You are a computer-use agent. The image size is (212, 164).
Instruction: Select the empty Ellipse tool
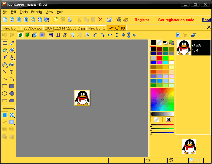click(5, 93)
